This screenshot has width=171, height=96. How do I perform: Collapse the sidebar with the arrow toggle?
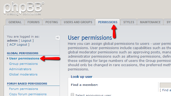pyautogui.click(x=57, y=38)
